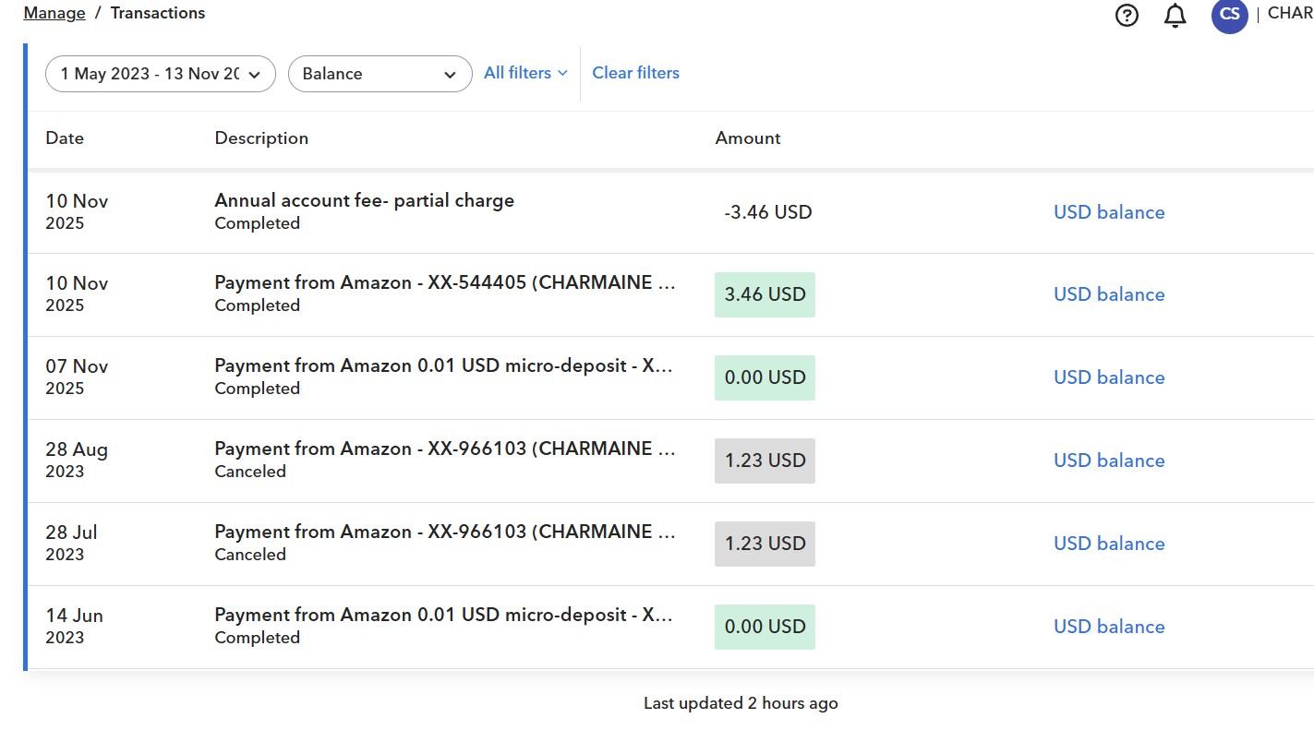The height and width of the screenshot is (754, 1314).
Task: Open USD balance for Amazon XX-544405 payment
Action: [1109, 294]
